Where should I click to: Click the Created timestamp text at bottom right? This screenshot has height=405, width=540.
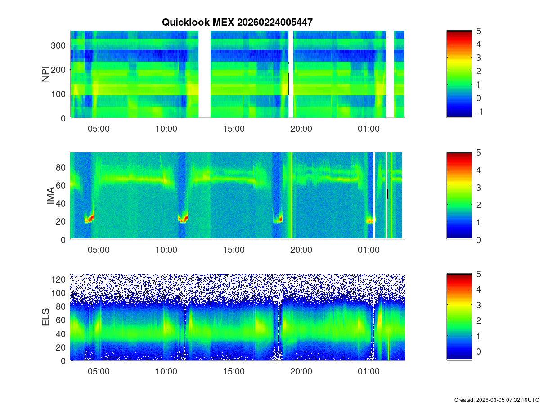496,400
